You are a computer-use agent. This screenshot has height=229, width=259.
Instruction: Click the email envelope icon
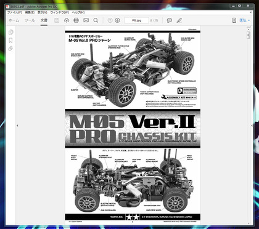86,20
